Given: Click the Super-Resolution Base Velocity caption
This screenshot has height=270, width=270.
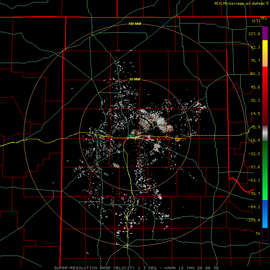Looking at the screenshot, I should (136, 268).
